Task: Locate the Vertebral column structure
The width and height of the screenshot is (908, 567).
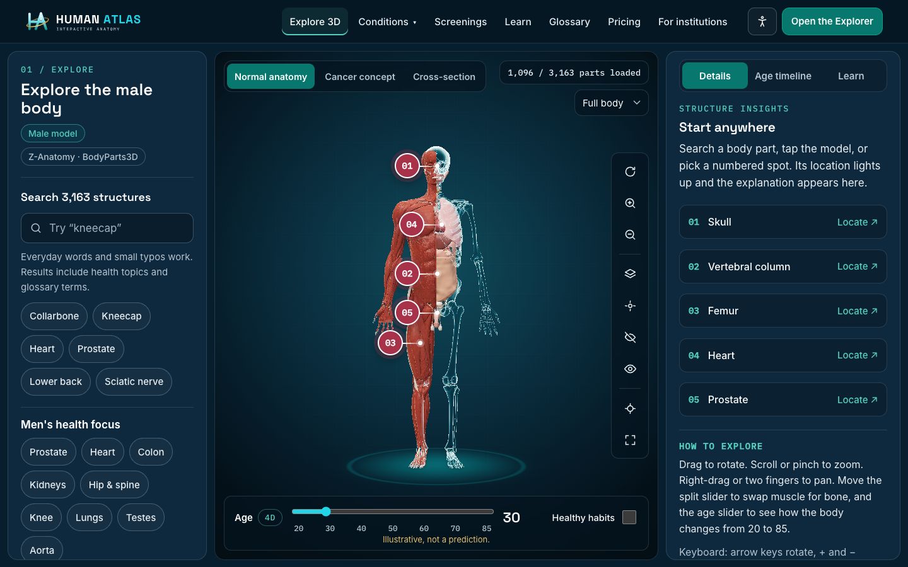Action: tap(857, 266)
